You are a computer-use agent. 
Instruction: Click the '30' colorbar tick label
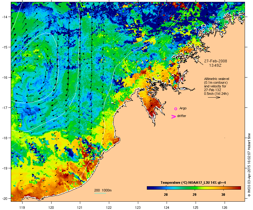click(x=223, y=195)
